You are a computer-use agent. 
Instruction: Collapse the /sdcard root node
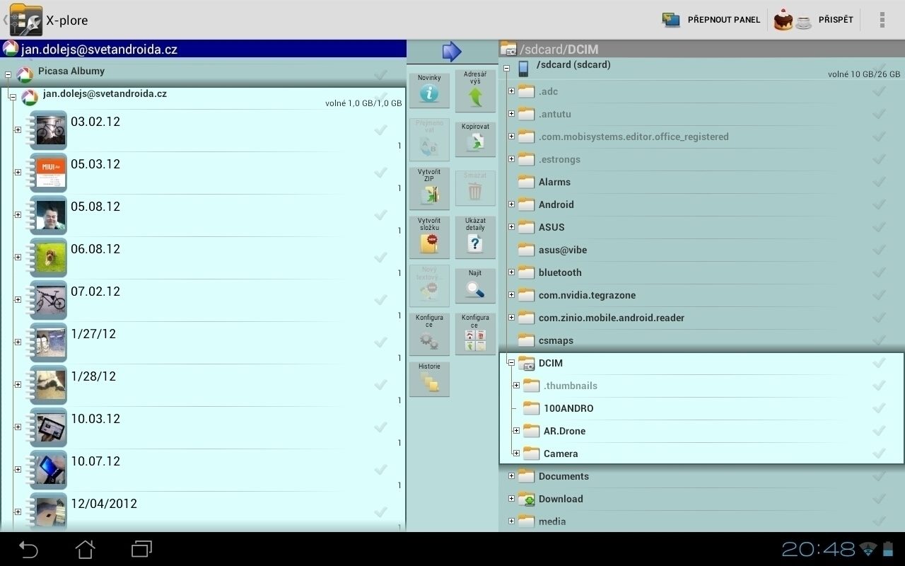click(506, 69)
